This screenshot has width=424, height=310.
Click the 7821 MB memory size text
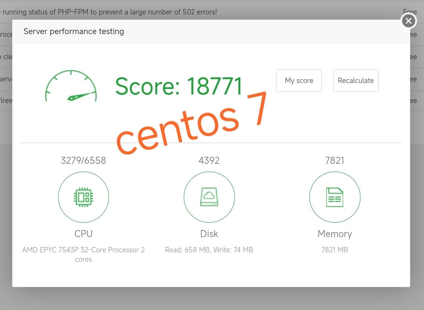click(335, 250)
